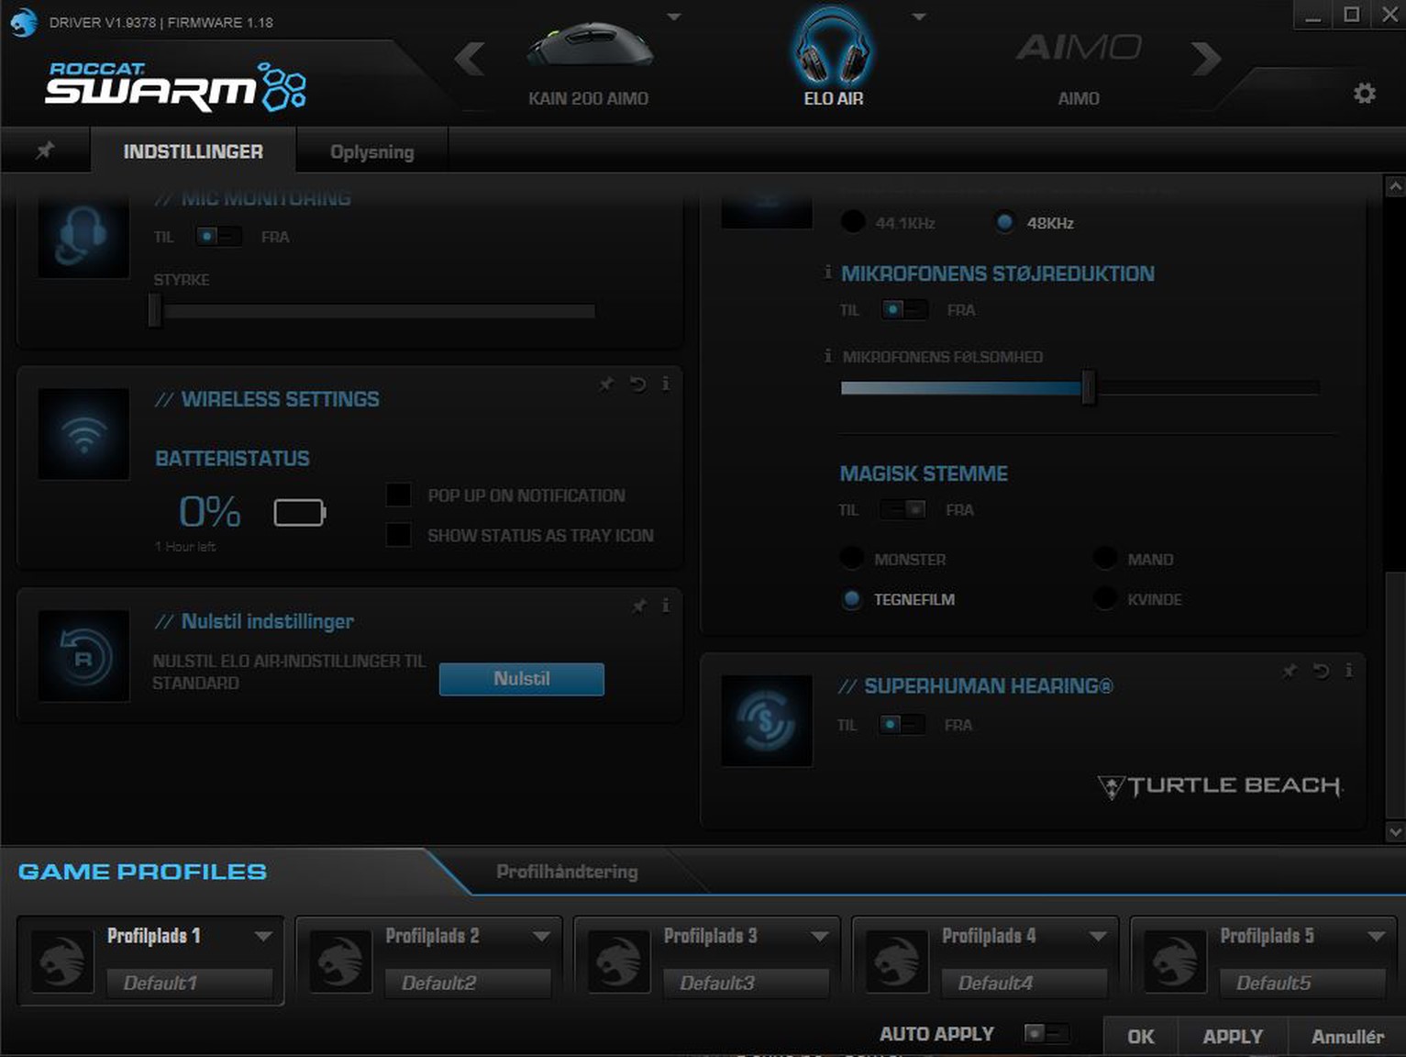The image size is (1406, 1057).
Task: Toggle Mikrofonens støjreduktion switch
Action: point(903,310)
